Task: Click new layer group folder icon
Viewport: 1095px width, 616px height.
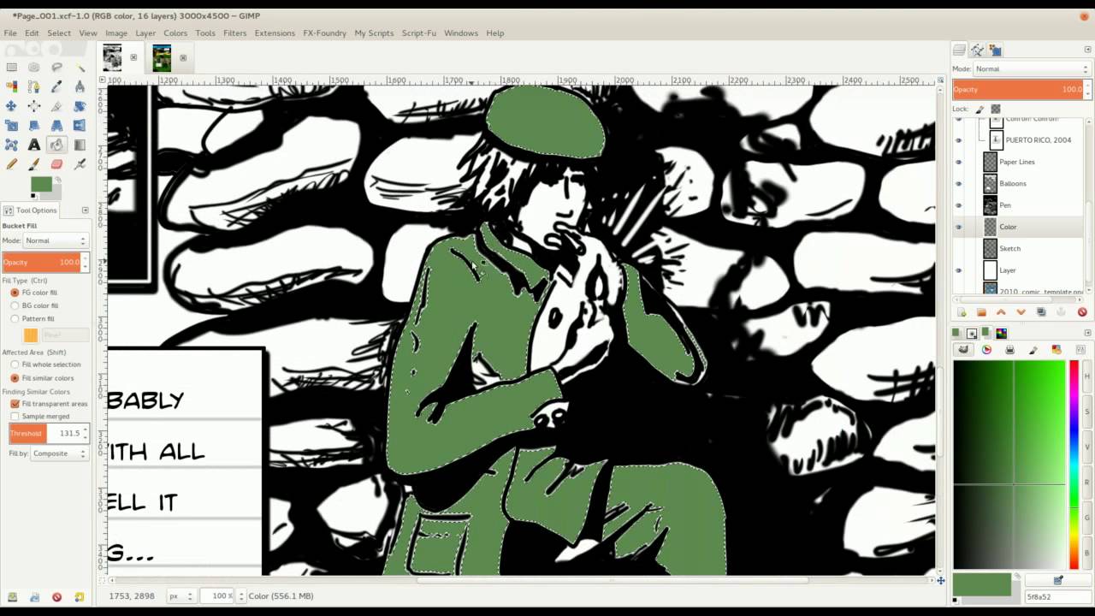Action: pos(981,312)
